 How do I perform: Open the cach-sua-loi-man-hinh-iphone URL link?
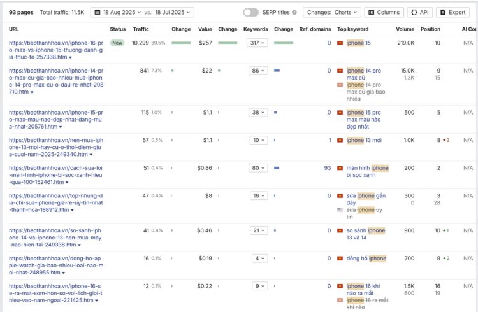tap(55, 175)
